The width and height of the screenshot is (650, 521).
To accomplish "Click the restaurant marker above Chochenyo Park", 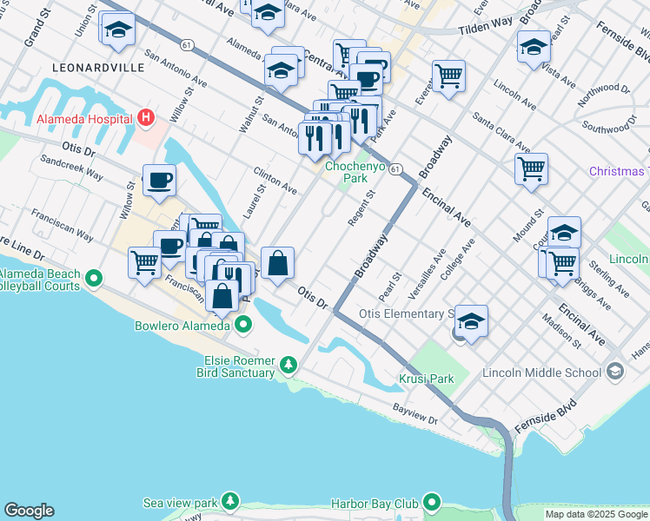I will click(x=314, y=138).
